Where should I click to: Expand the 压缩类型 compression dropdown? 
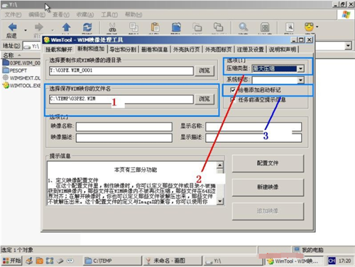click(x=300, y=69)
